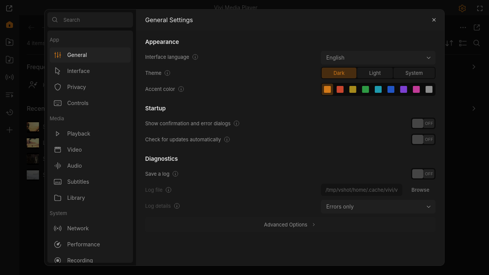Select the Dark theme option

click(x=339, y=73)
